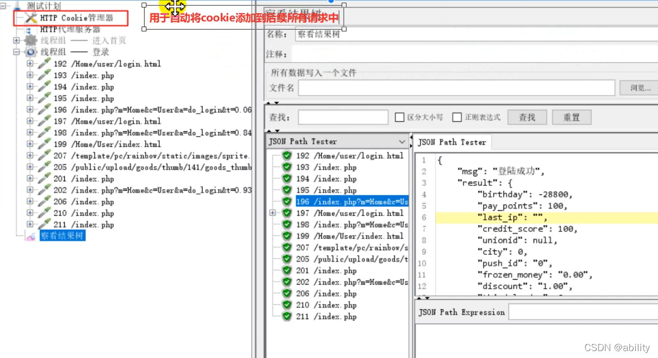The width and height of the screenshot is (658, 358).
Task: Focus the JSON Path Expression field
Action: [x=583, y=312]
